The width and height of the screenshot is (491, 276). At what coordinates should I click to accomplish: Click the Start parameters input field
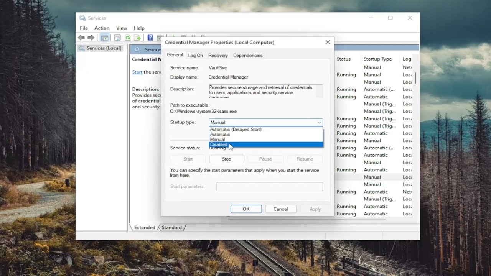270,187
